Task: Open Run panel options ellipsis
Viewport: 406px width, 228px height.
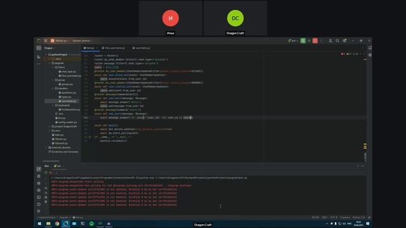Action: [358, 166]
